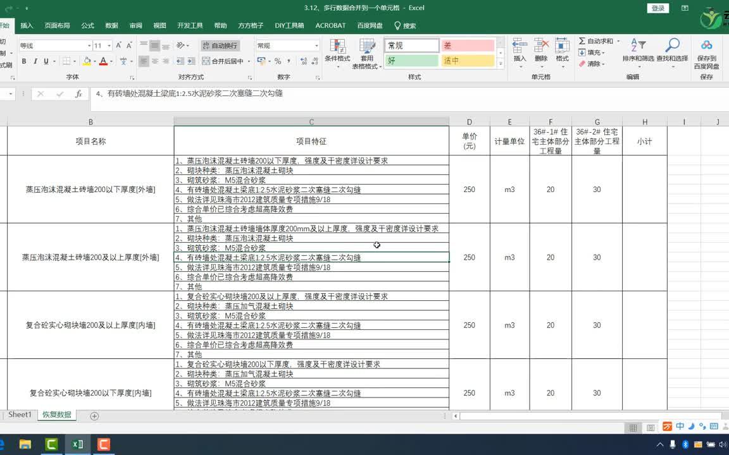Click the 登录 login button
This screenshot has height=455, width=729.
click(x=657, y=8)
